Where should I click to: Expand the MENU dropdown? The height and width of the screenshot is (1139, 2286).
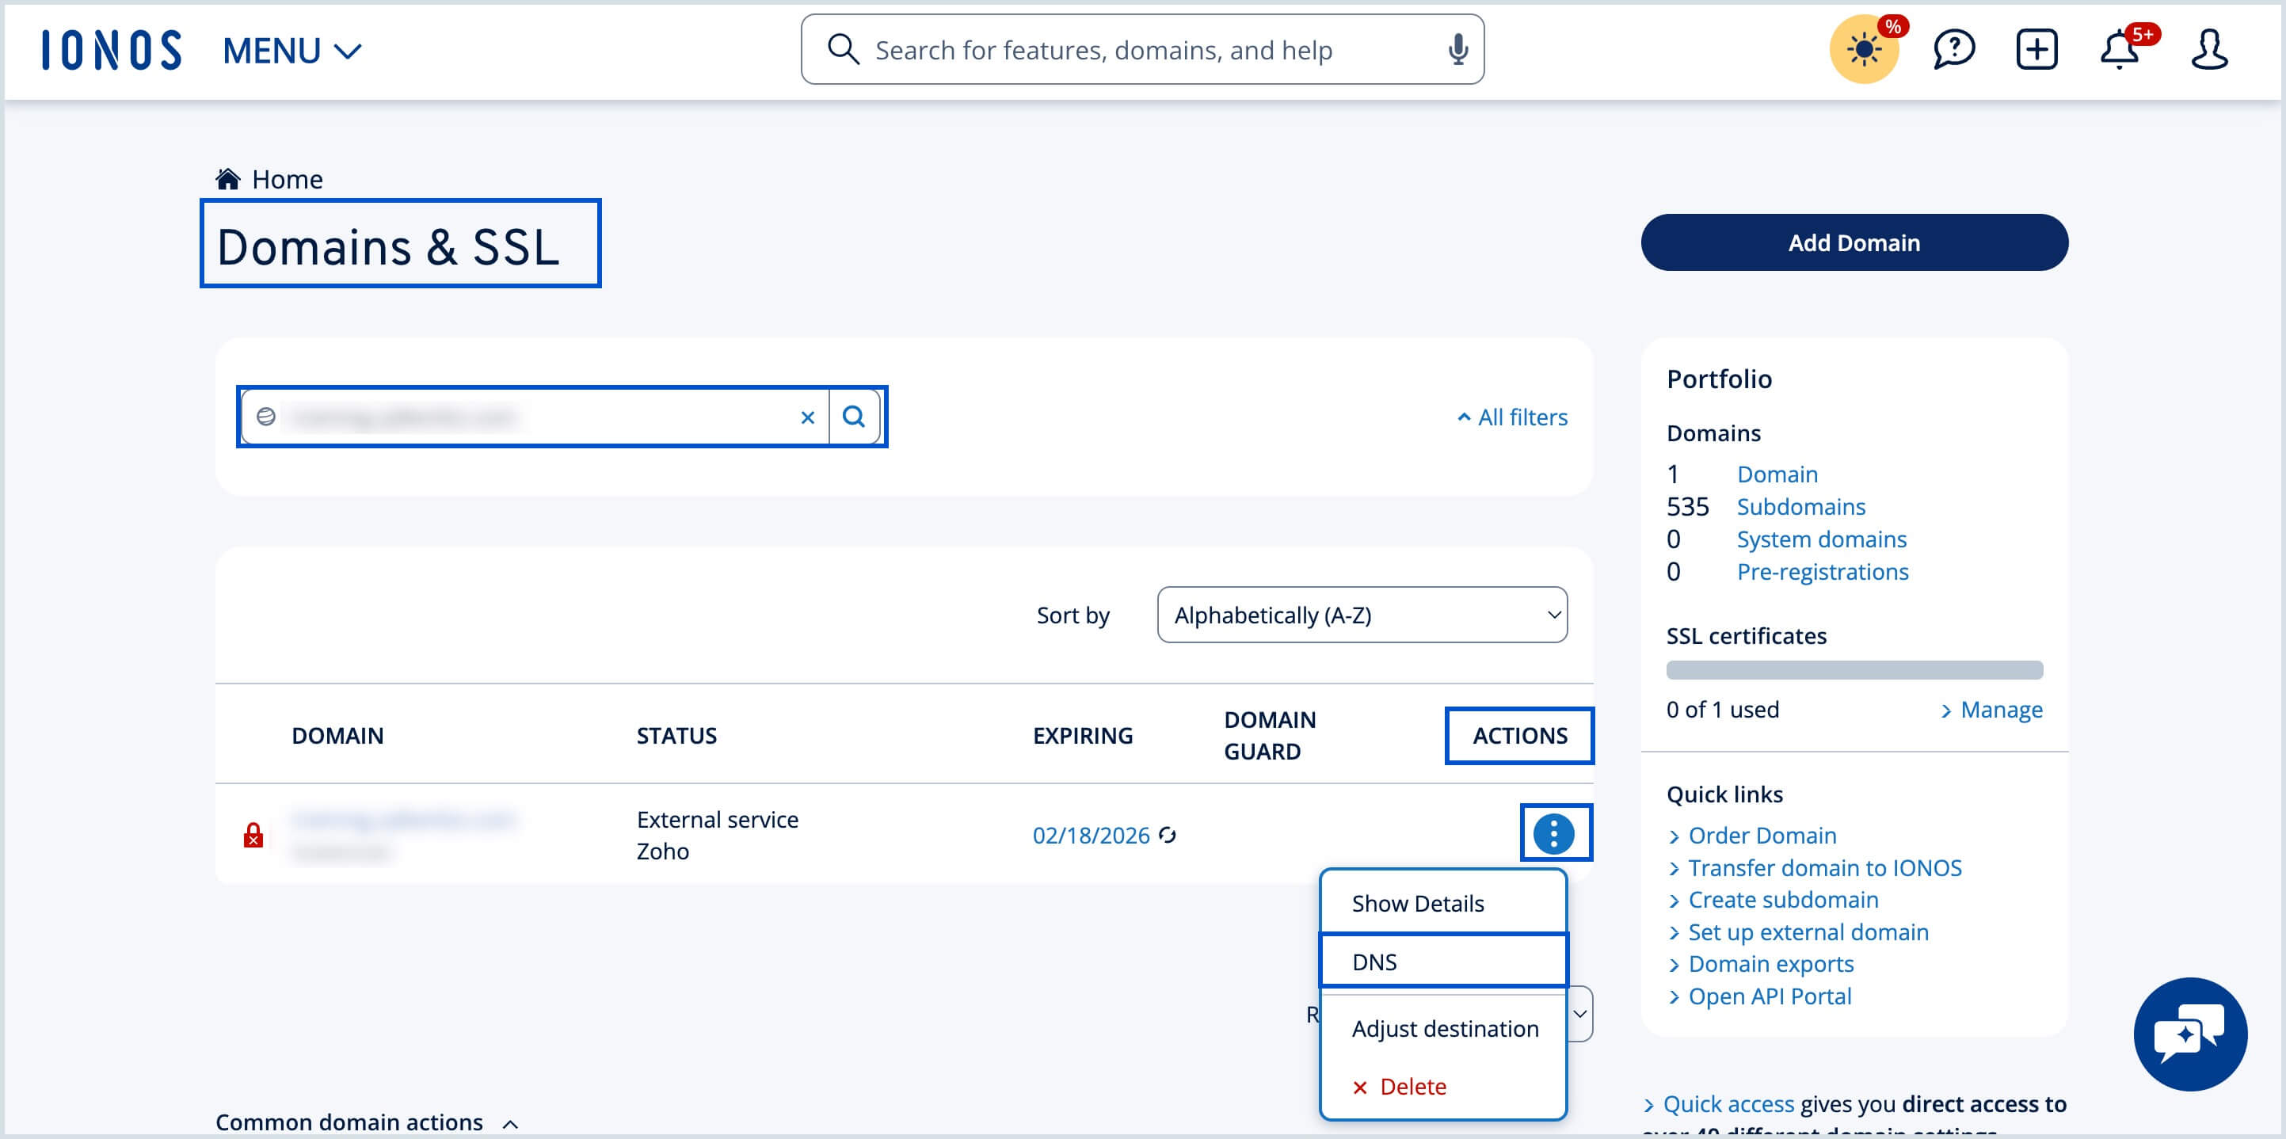tap(291, 51)
